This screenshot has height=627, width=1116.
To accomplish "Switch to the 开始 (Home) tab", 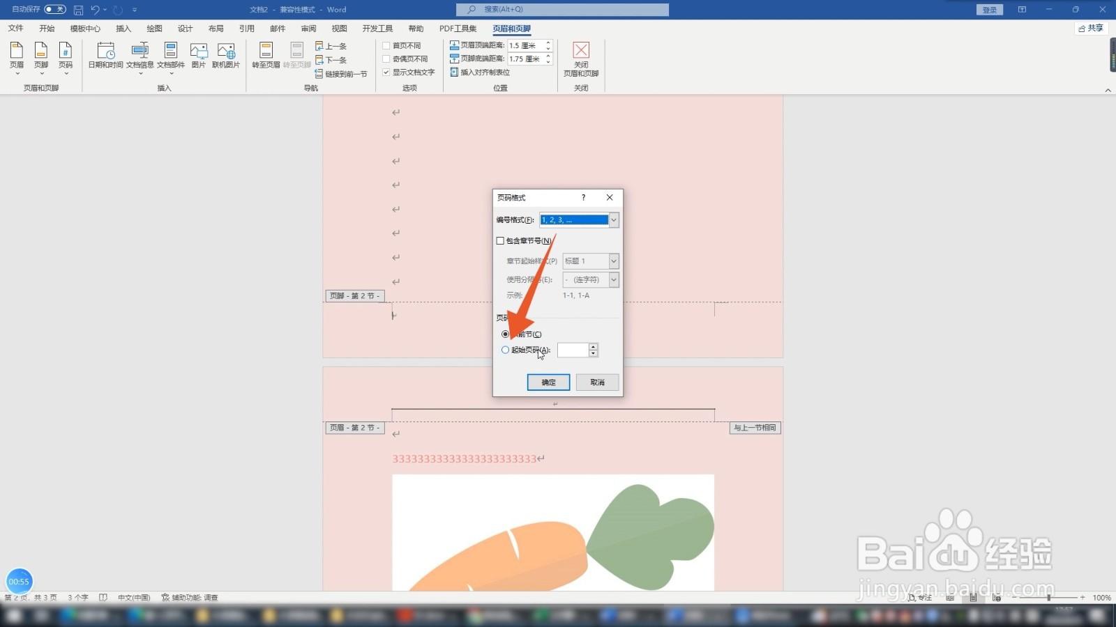I will pos(47,29).
